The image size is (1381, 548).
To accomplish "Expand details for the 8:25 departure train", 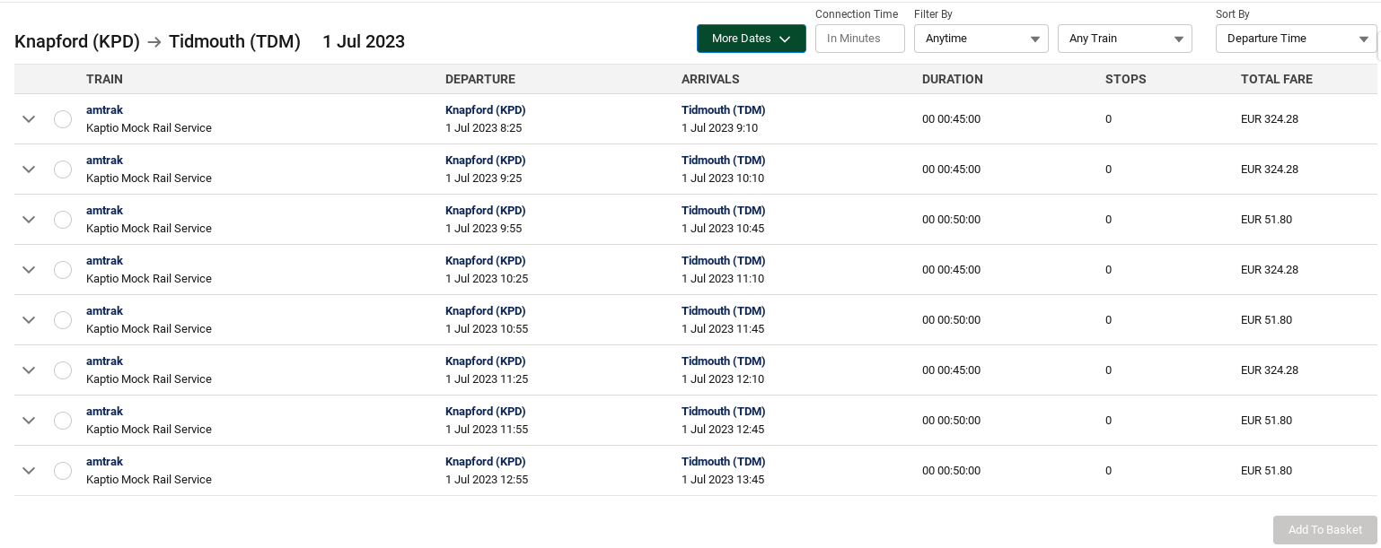I will click(x=29, y=119).
